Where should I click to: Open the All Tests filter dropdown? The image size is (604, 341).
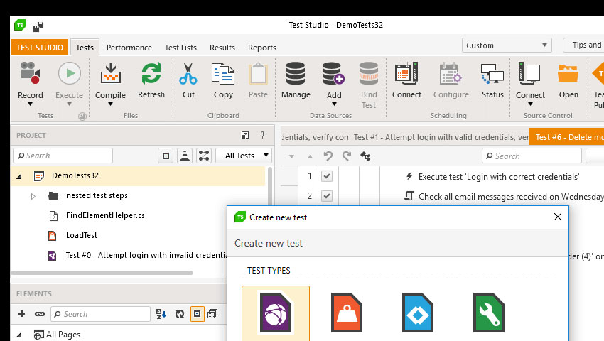(243, 156)
